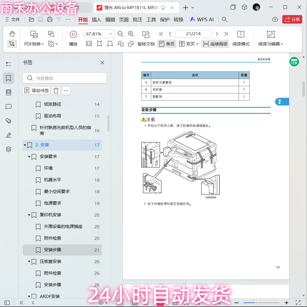Click the 分享 share button
This screenshot has height=307, width=307.
292,19
